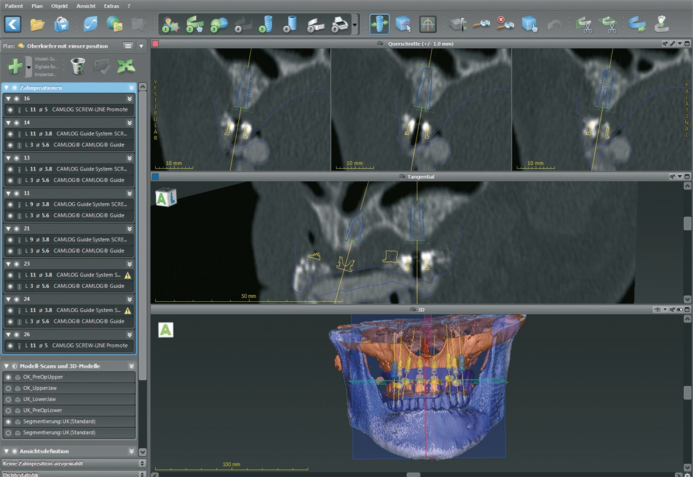Click the green plus add icon
693x477 pixels.
[15, 66]
